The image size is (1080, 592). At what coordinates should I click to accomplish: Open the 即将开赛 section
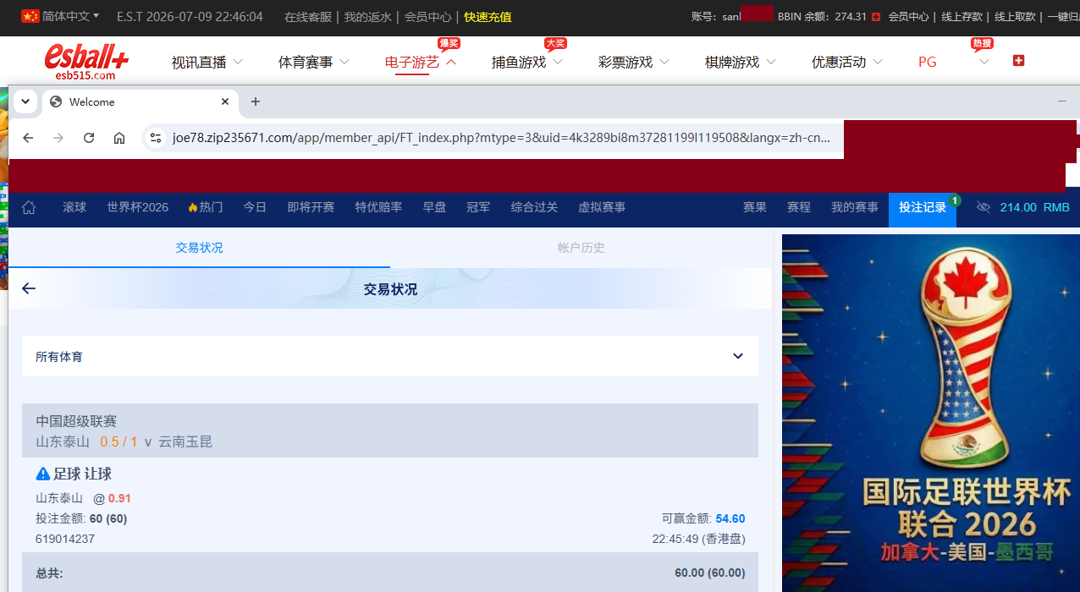click(311, 207)
